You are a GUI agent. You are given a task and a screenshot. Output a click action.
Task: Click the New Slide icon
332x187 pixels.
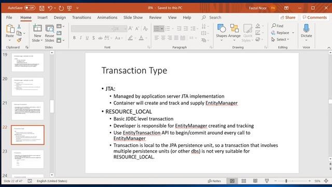point(37,29)
